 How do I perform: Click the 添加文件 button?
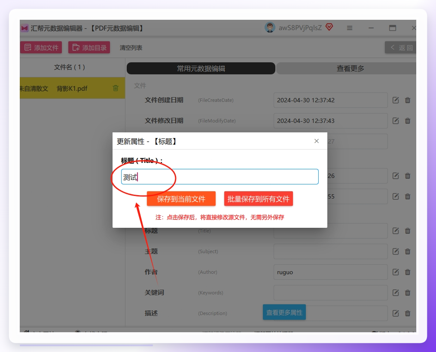[x=41, y=48]
